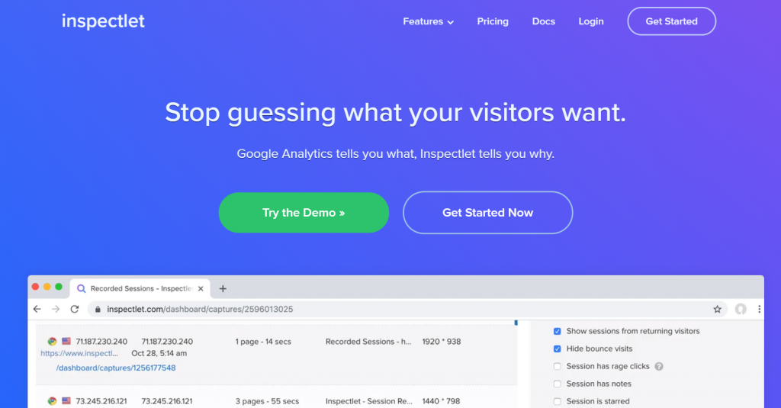The width and height of the screenshot is (781, 408).
Task: Click the Get Started Now button
Action: (x=487, y=213)
